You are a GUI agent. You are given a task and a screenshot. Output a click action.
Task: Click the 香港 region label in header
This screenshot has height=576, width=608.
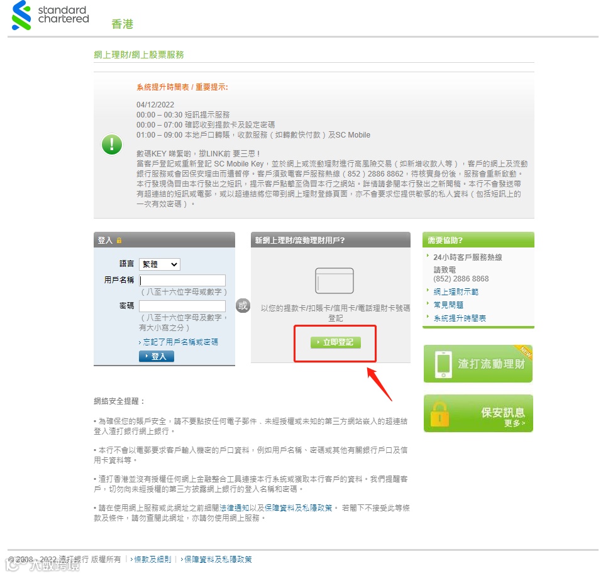pyautogui.click(x=122, y=24)
